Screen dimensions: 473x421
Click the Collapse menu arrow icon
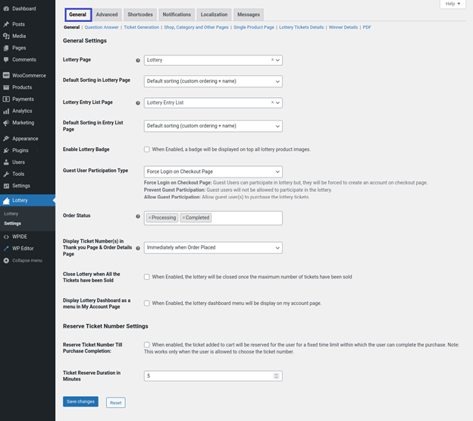(6, 260)
